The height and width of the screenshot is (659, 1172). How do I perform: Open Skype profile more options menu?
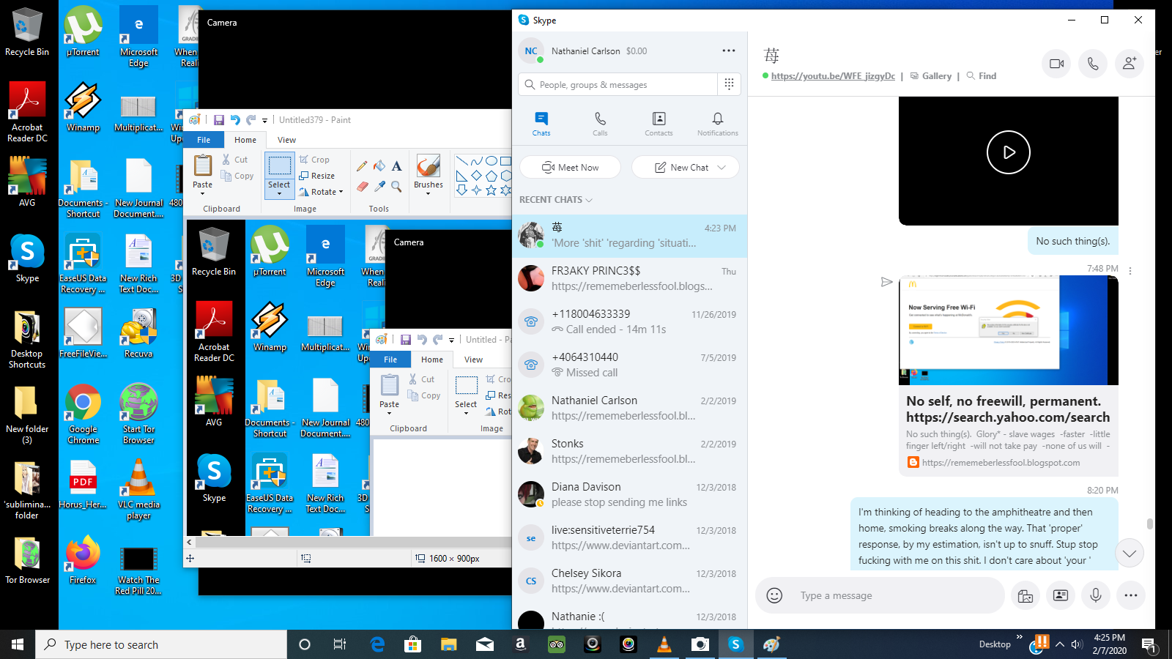pyautogui.click(x=729, y=51)
